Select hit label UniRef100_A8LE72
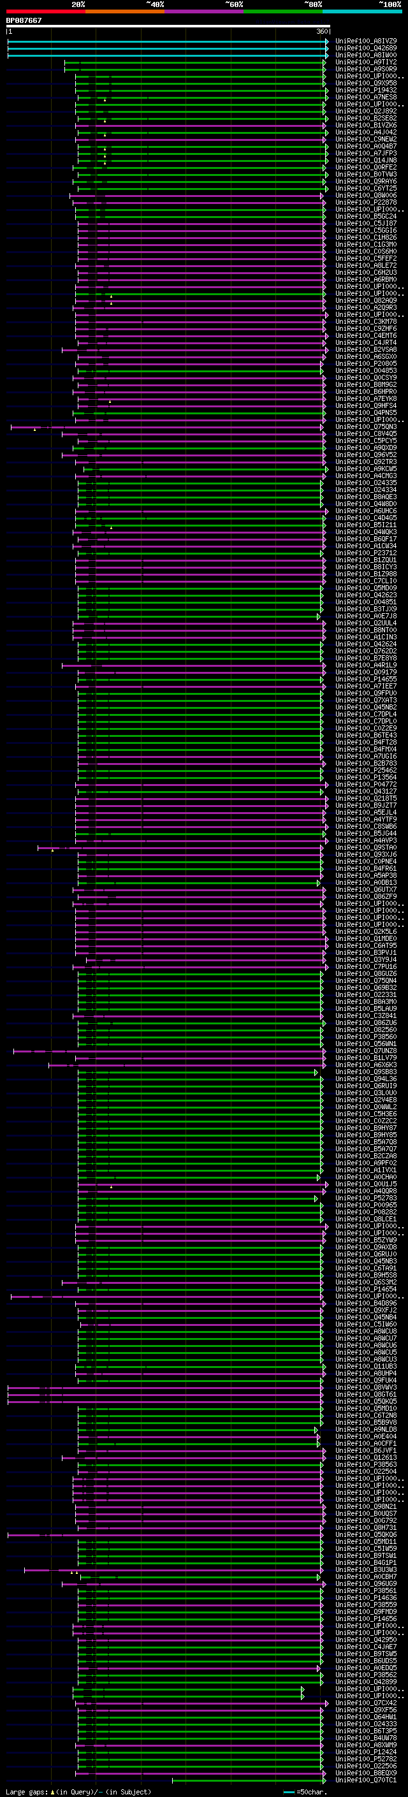The width and height of the screenshot is (408, 1797). (x=366, y=265)
